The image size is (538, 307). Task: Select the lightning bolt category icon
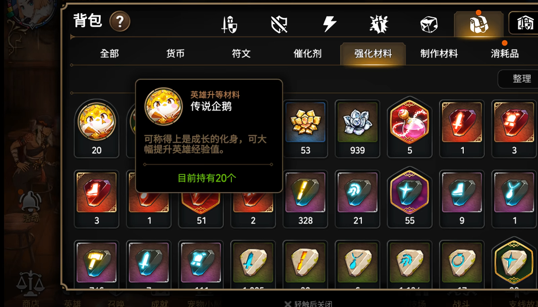[330, 25]
